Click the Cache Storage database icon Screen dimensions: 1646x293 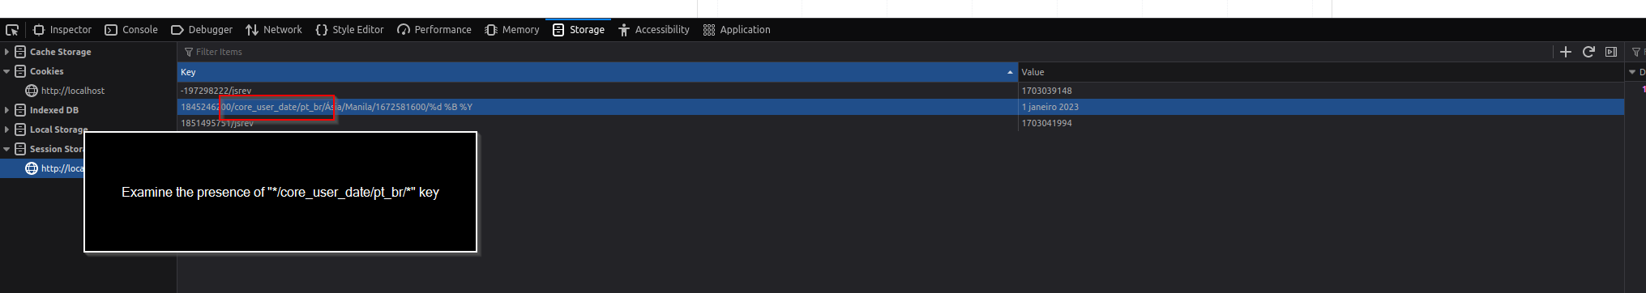pyautogui.click(x=20, y=52)
